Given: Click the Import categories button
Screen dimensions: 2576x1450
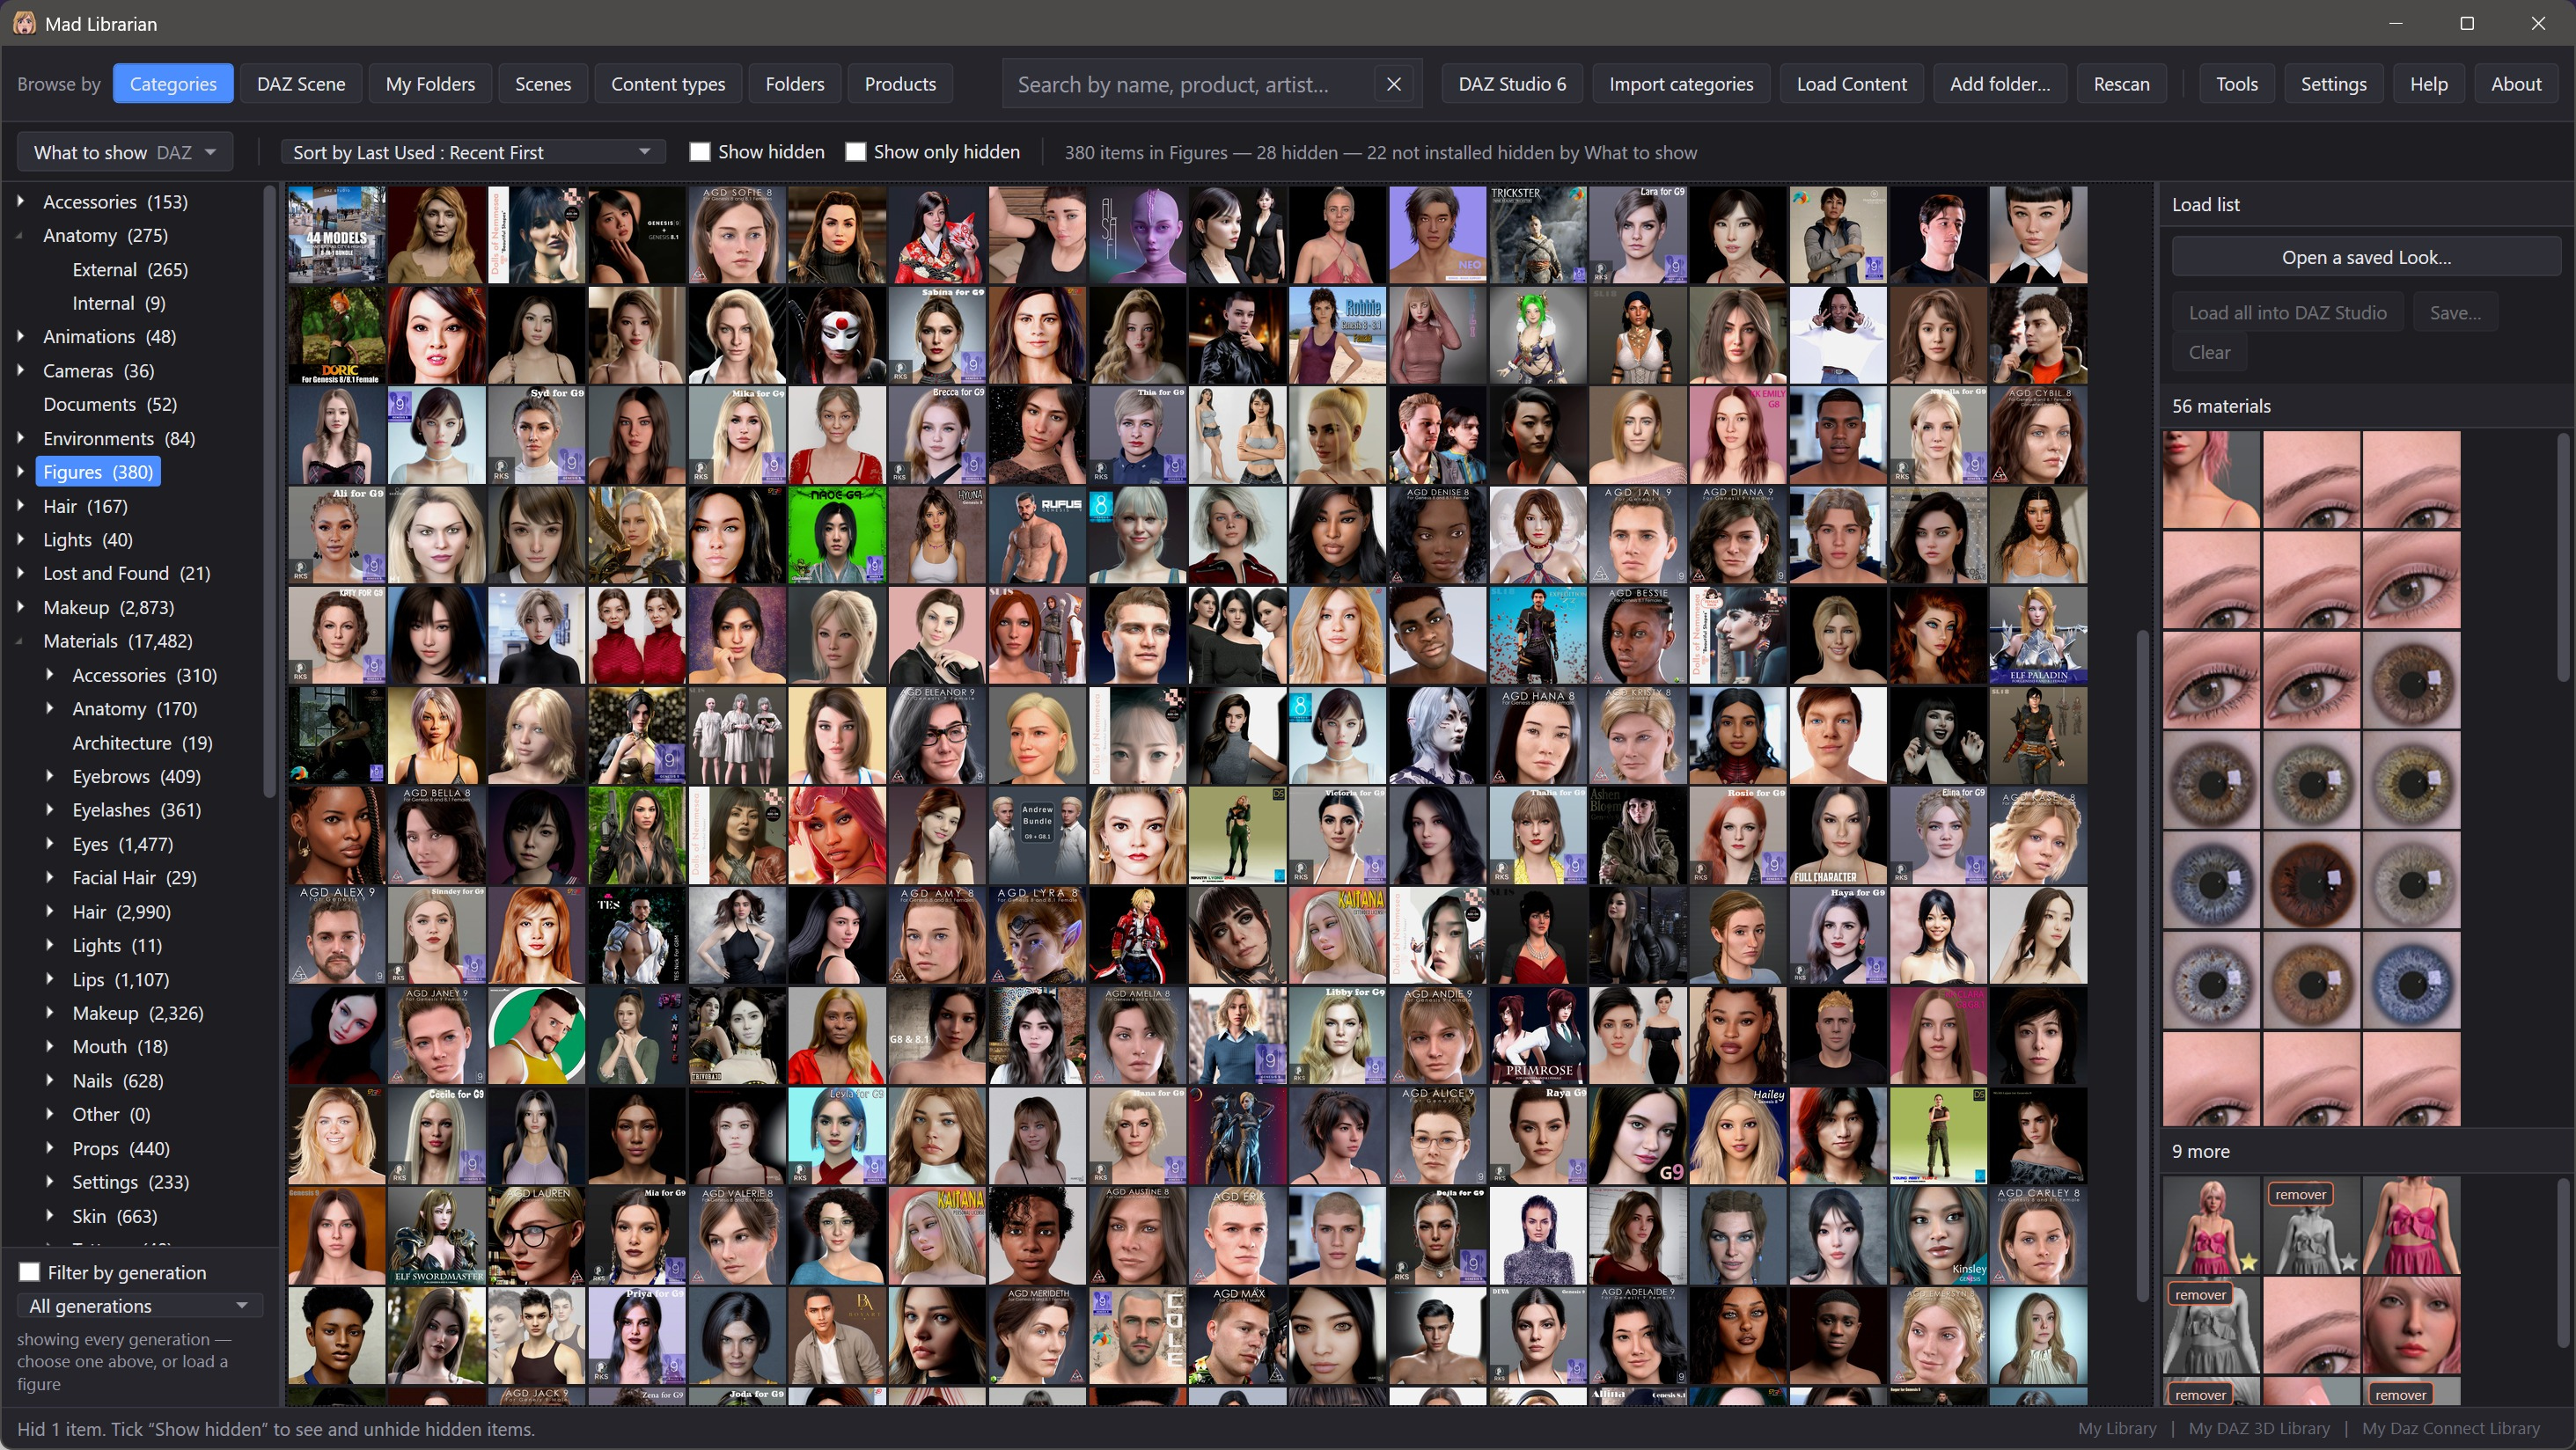Looking at the screenshot, I should 1681,84.
